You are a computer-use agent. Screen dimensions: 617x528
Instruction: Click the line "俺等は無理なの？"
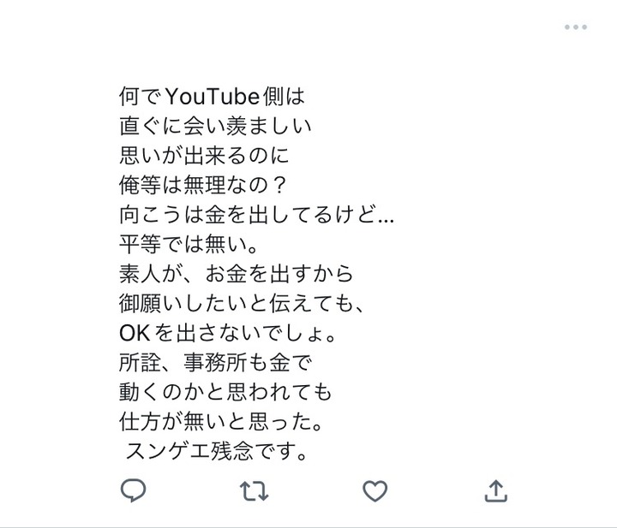pyautogui.click(x=204, y=185)
